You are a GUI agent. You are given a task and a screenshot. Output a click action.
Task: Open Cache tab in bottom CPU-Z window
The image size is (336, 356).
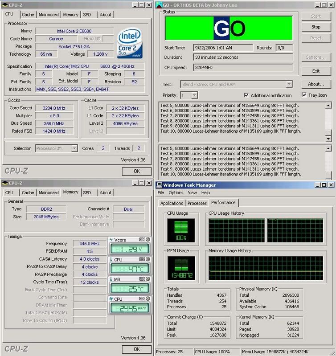[28, 192]
